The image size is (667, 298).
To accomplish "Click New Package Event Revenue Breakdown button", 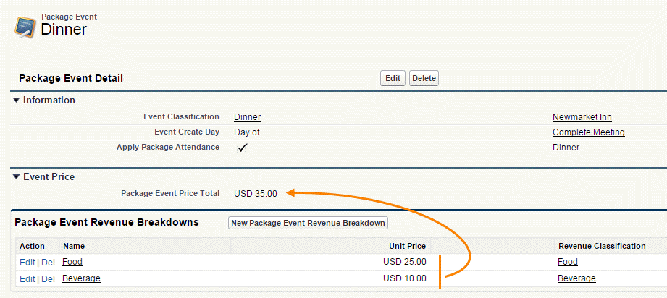I will 308,223.
